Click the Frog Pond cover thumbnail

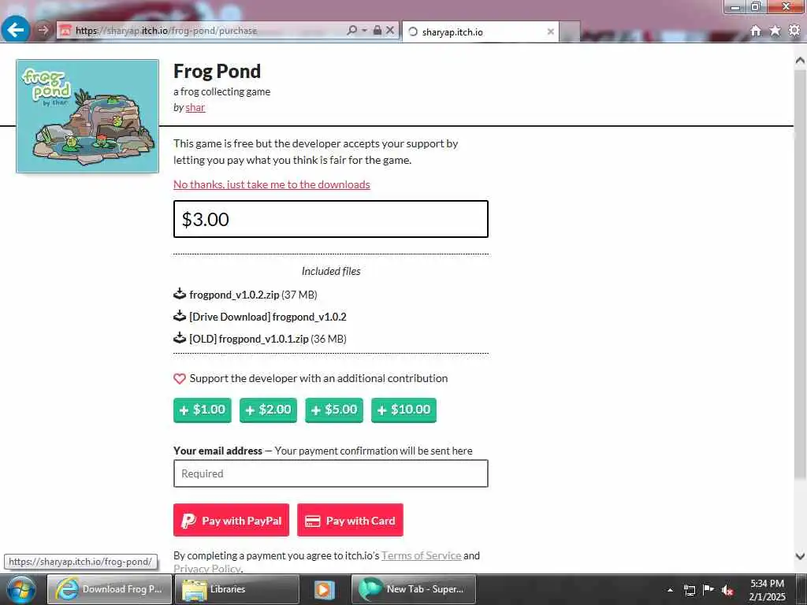[87, 117]
